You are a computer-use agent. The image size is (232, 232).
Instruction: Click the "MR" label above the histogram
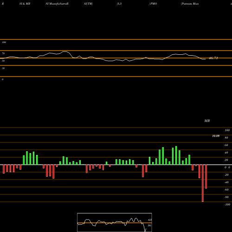click(x=207, y=121)
